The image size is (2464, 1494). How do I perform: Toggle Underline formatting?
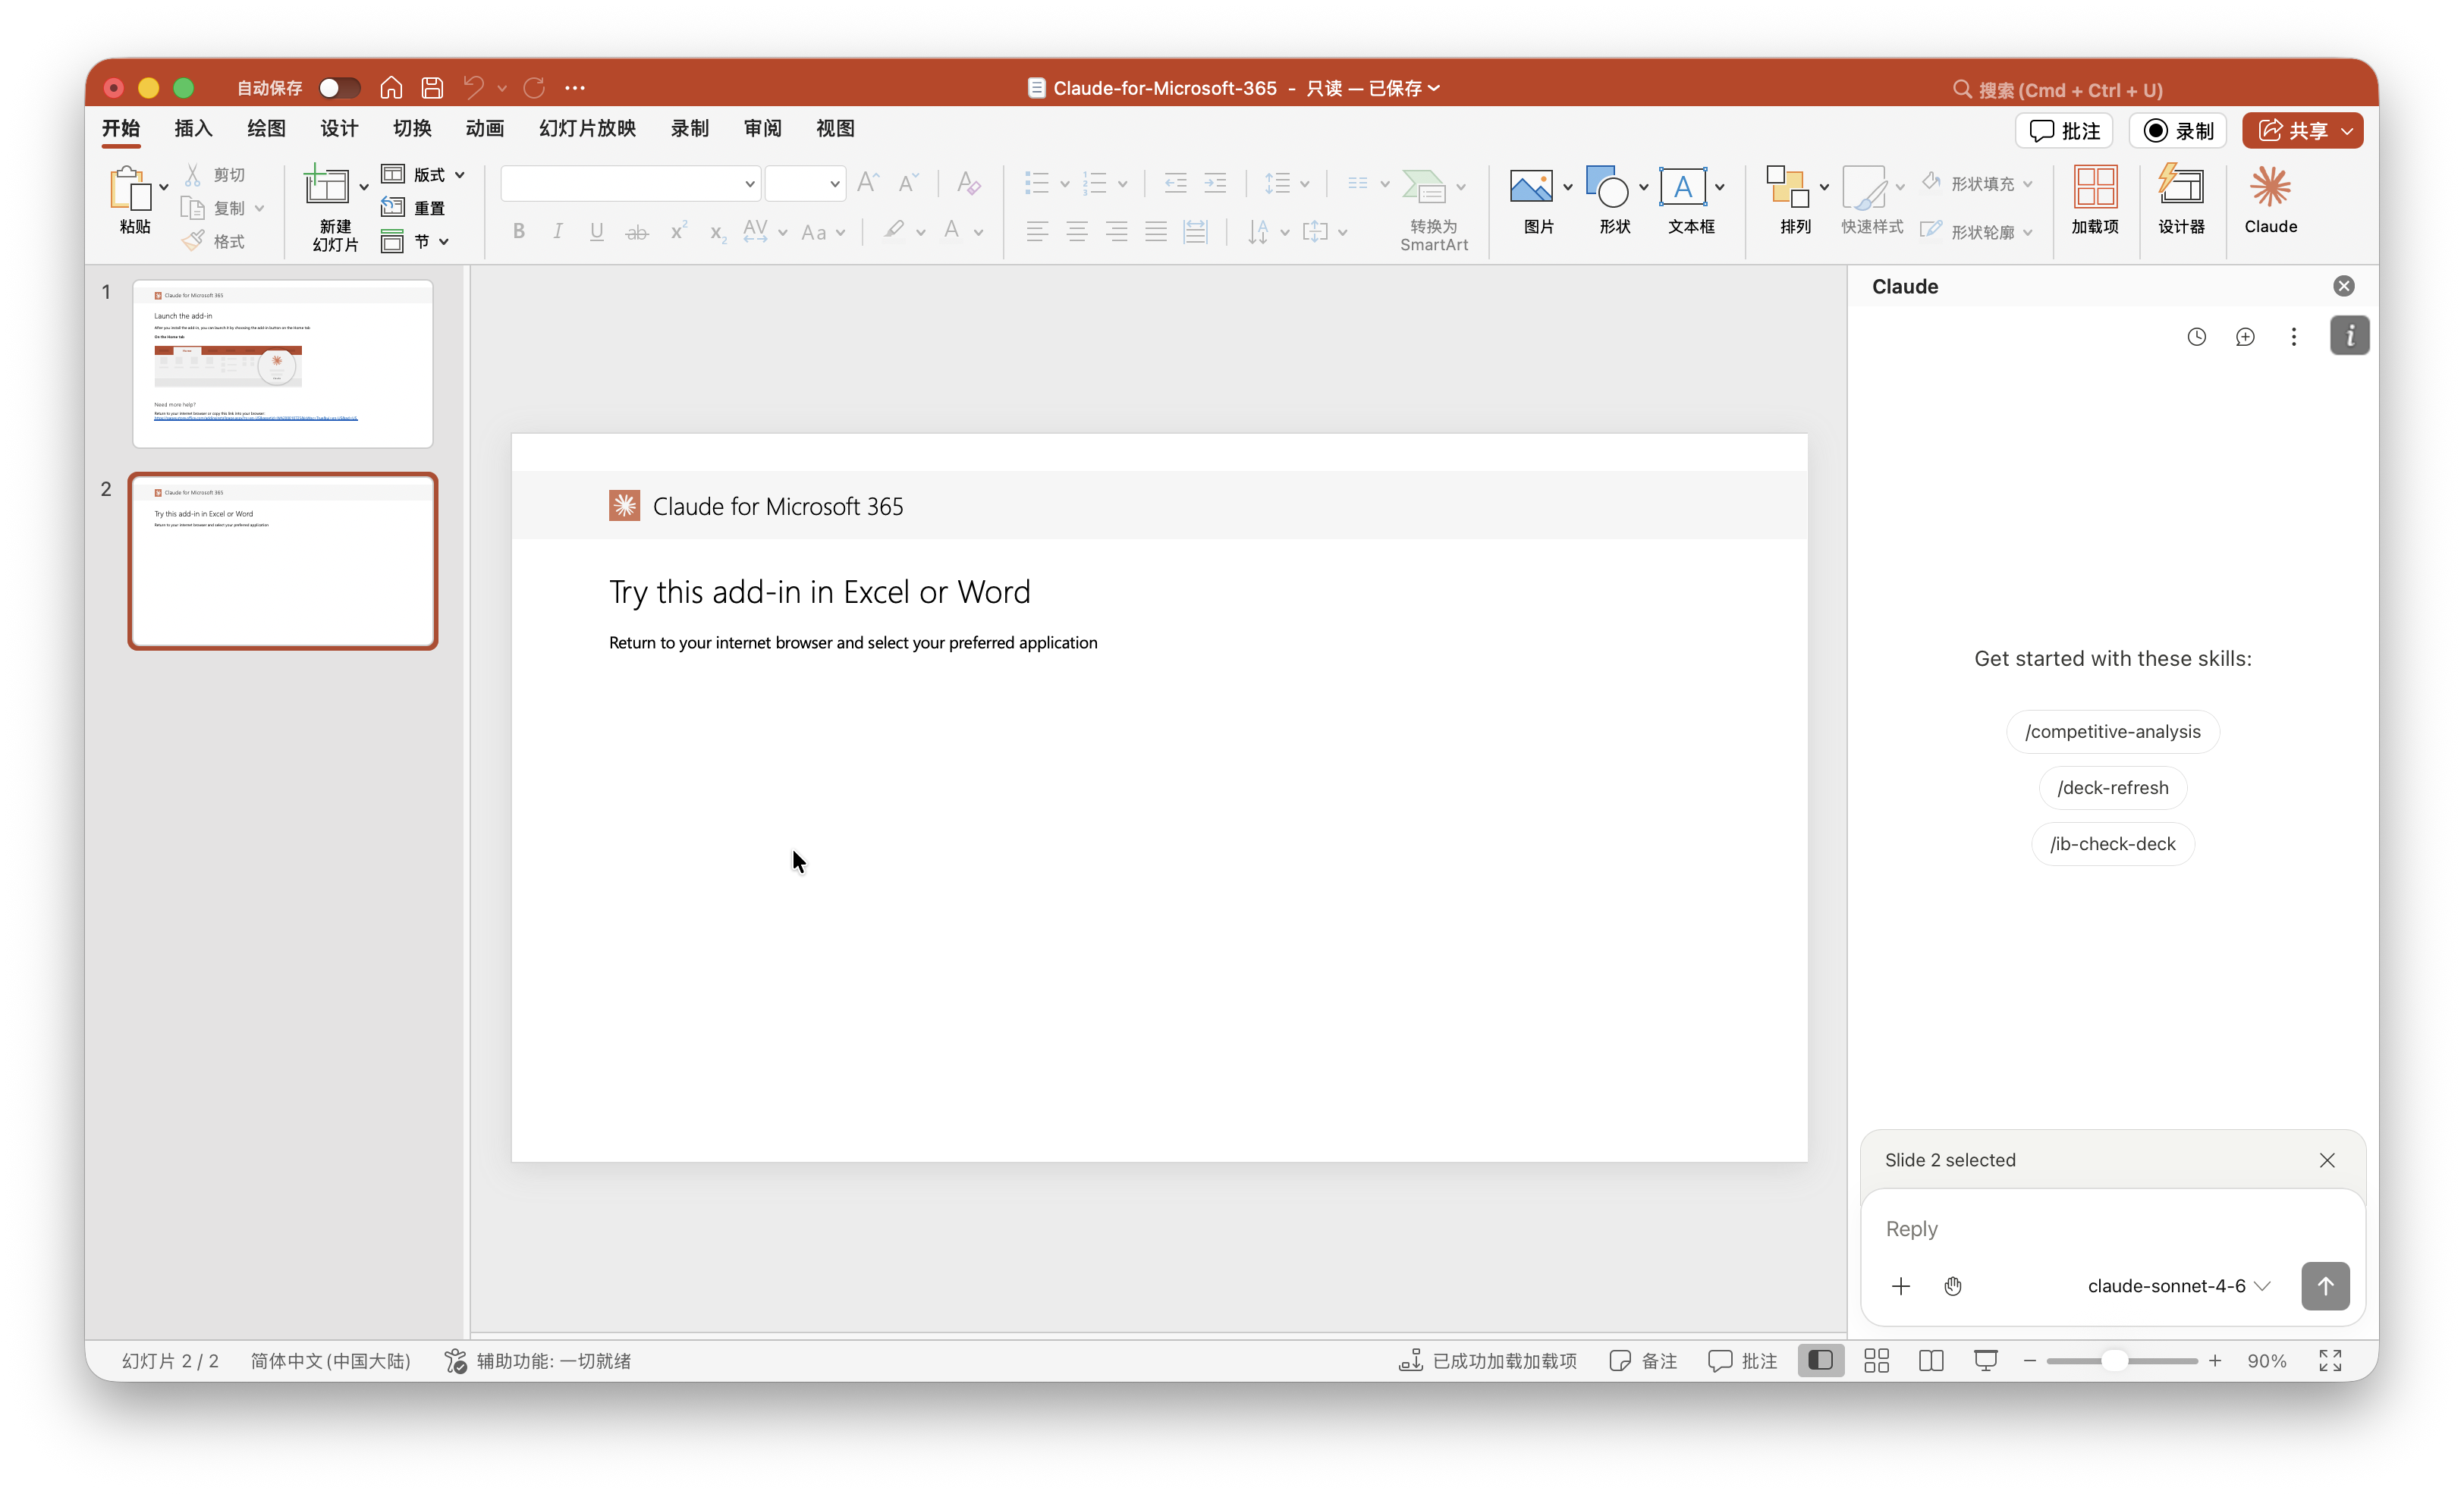click(596, 232)
